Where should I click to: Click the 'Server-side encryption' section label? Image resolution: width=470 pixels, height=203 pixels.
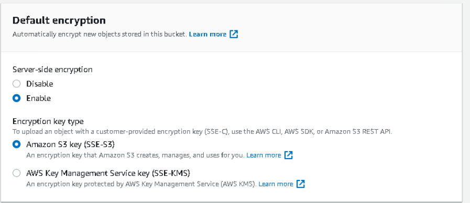point(52,70)
